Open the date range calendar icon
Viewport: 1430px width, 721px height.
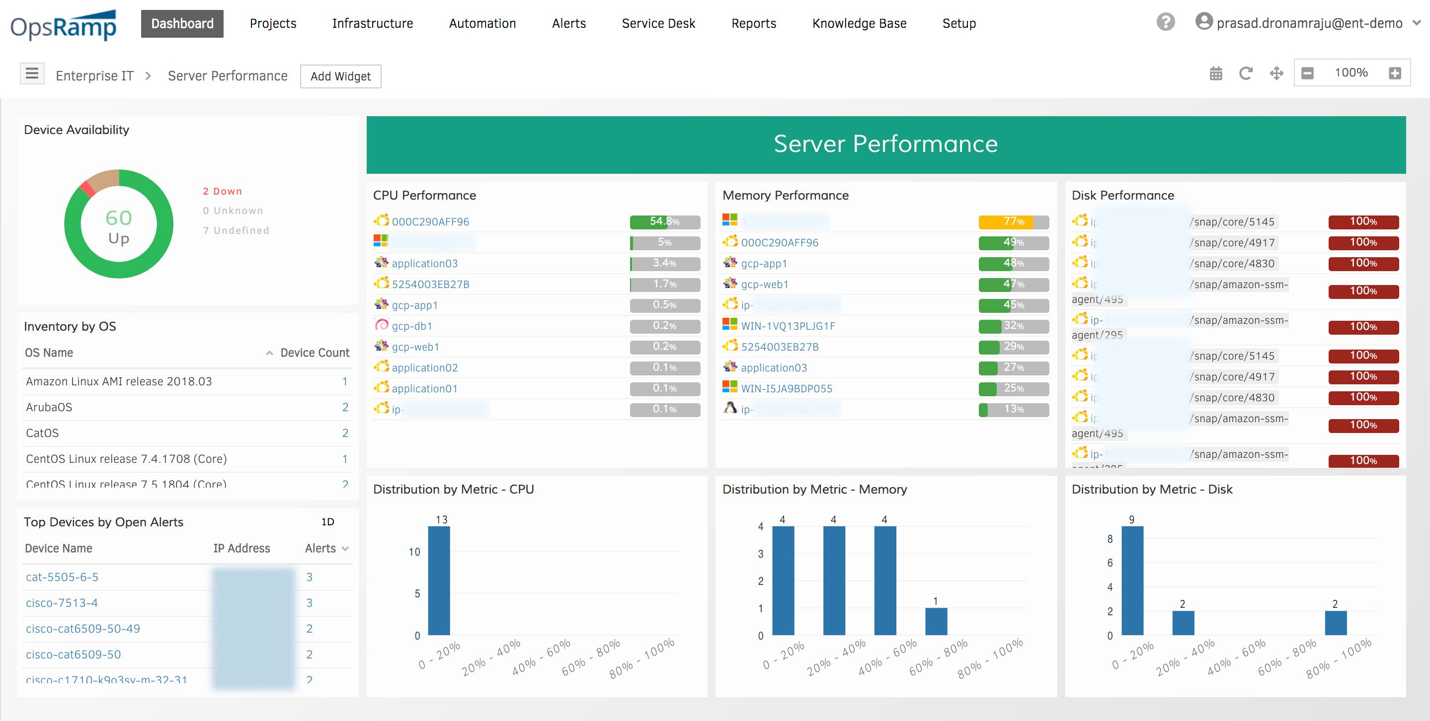1215,73
